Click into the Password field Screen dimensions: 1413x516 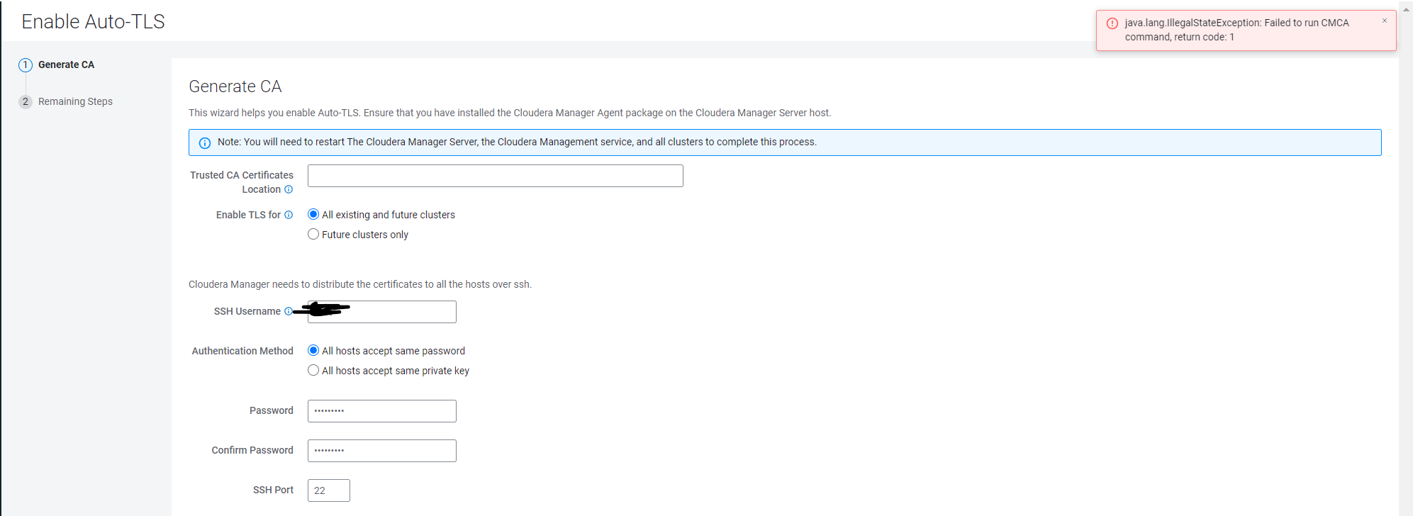(381, 411)
